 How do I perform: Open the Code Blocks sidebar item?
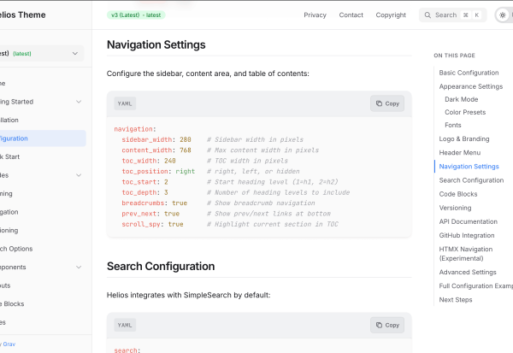12,304
